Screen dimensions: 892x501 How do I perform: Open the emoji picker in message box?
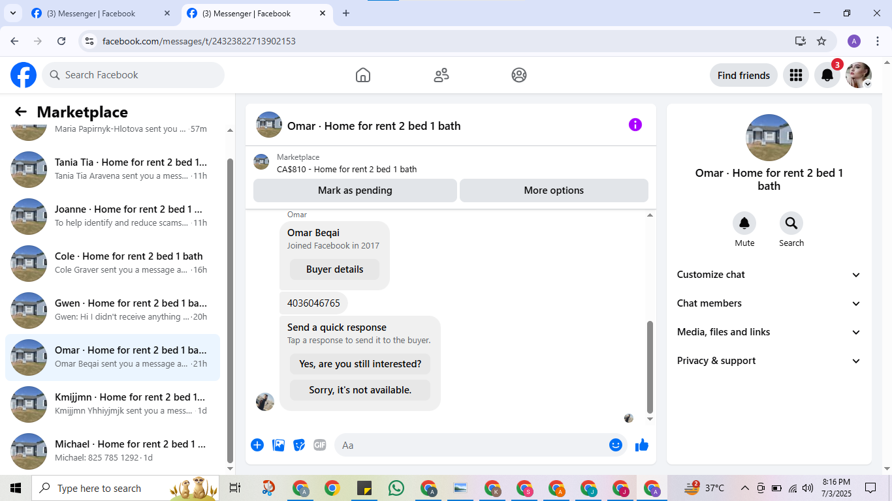coord(616,445)
